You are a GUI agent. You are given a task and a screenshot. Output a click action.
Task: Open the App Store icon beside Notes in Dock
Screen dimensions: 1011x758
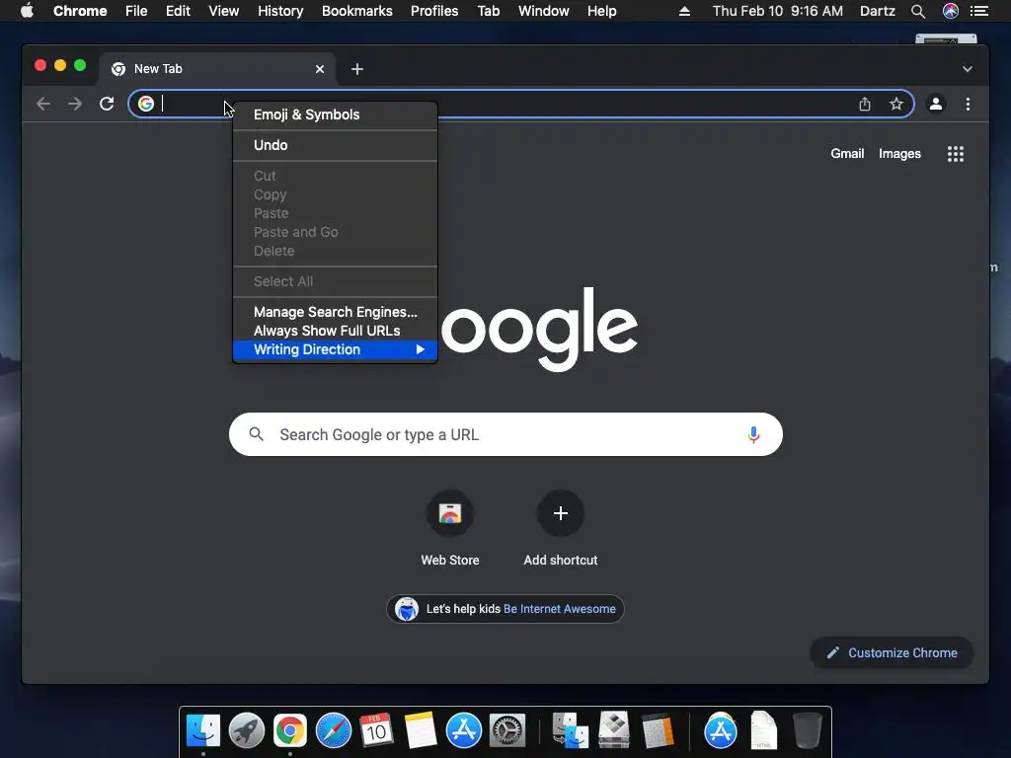(464, 731)
